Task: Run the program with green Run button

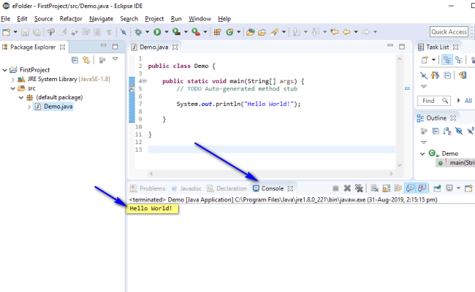Action: coord(157,32)
